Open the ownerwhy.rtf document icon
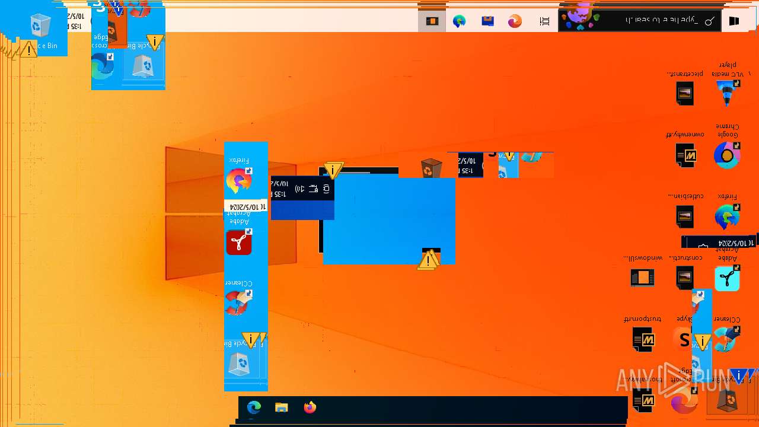This screenshot has height=427, width=759. click(685, 155)
